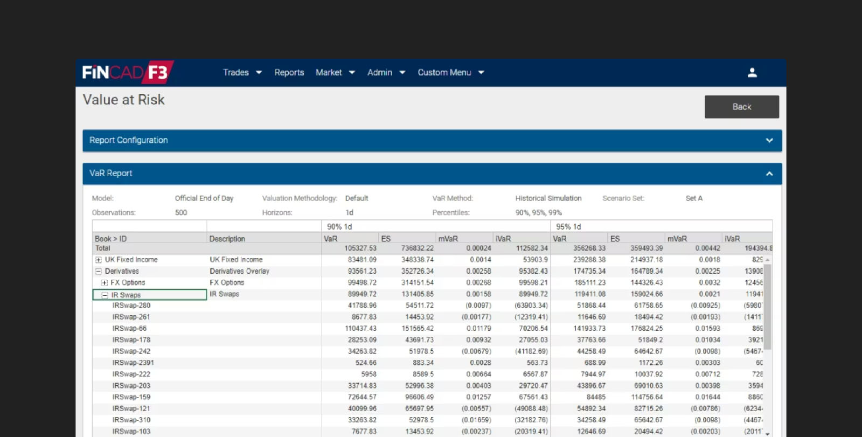Collapse the Derivatives tree node

(x=99, y=271)
